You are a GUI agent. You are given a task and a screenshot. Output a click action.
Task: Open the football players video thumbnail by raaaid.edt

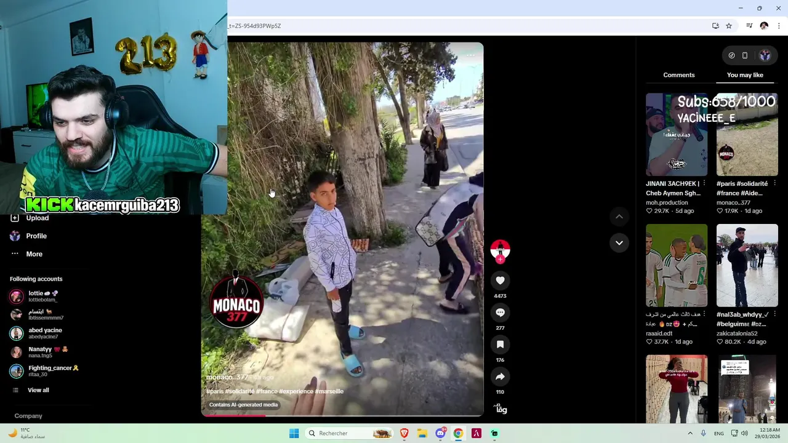(x=677, y=265)
